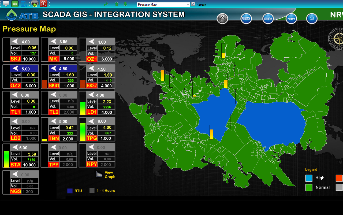The height and width of the screenshot is (215, 343).
Task: Open the GIS section button
Action: tap(312, 19)
